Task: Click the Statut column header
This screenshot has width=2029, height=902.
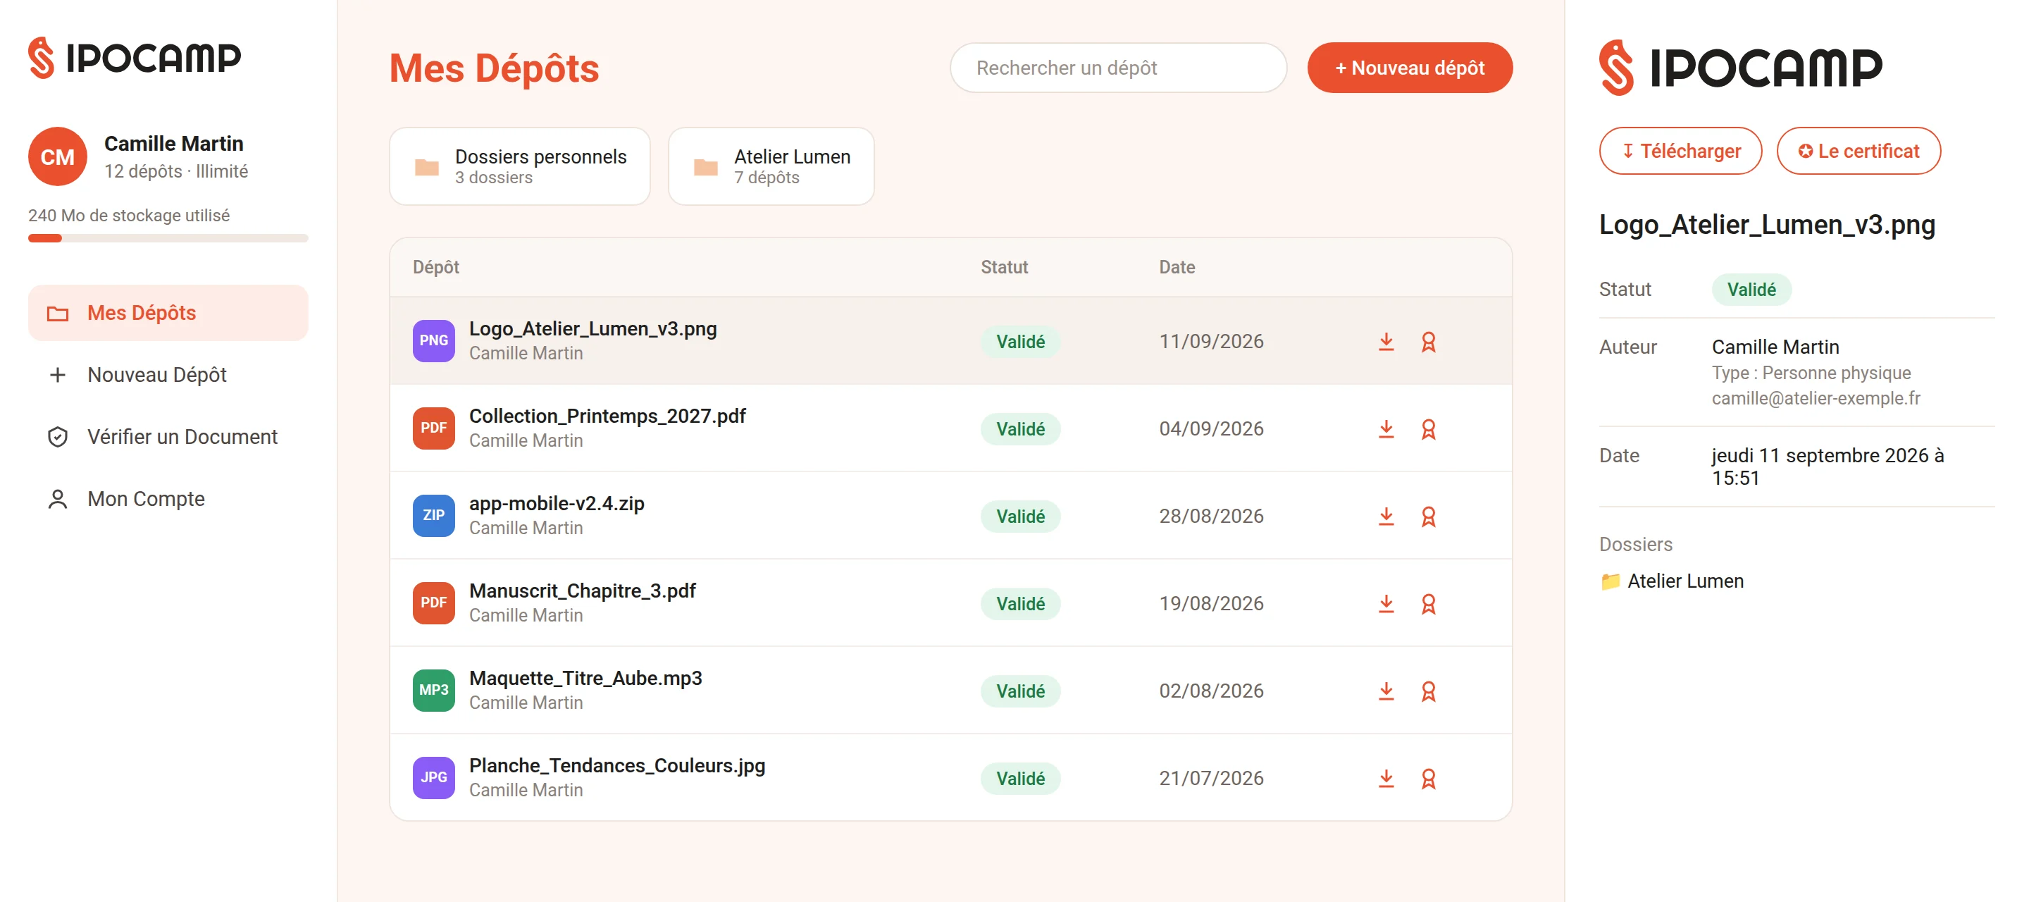Action: 1004,267
